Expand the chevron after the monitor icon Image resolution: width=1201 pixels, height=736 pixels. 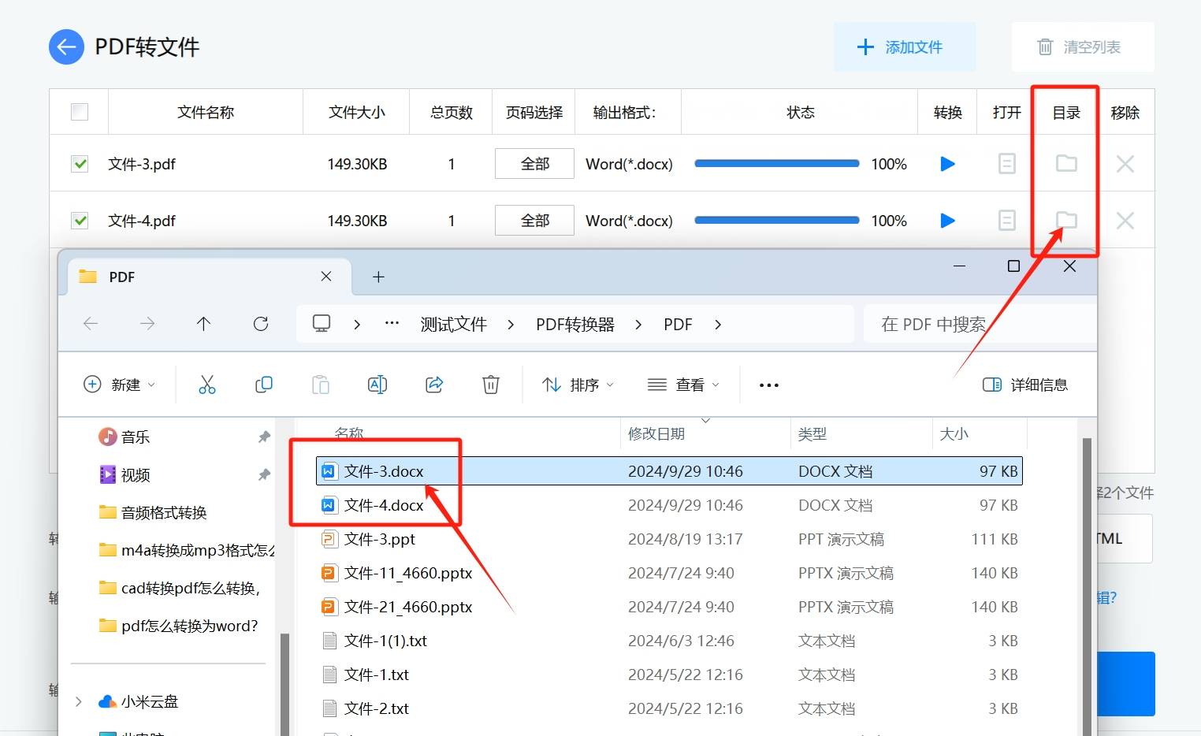[x=357, y=325]
